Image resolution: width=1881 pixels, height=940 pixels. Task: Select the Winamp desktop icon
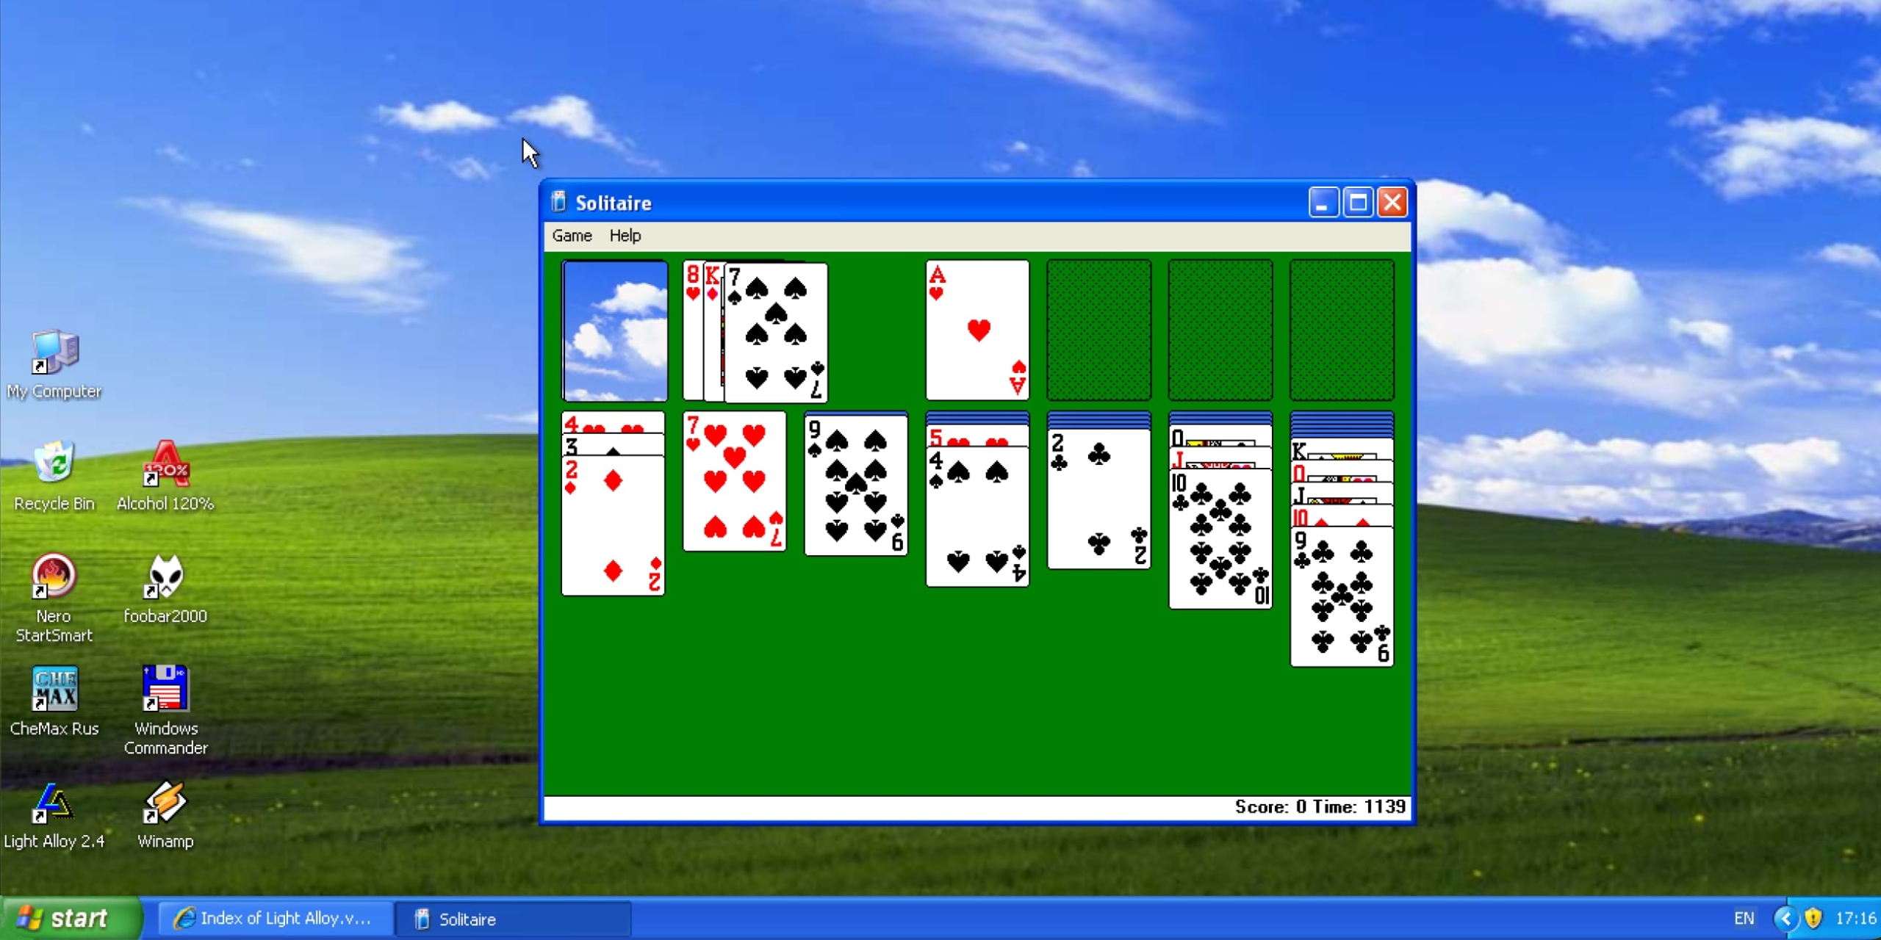(x=165, y=815)
